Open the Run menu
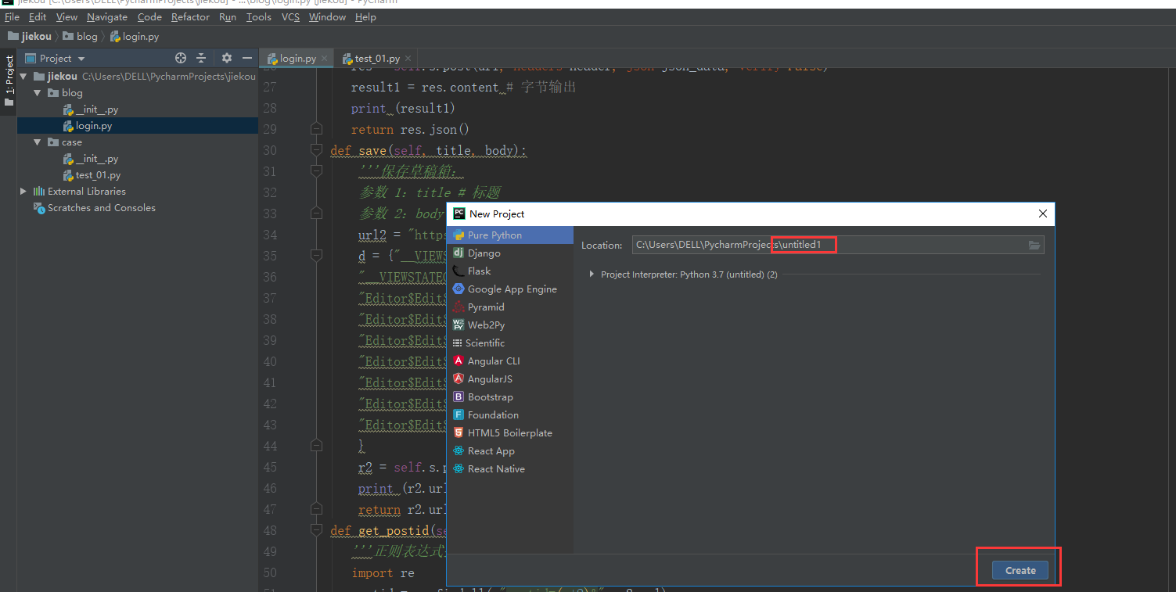Viewport: 1176px width, 592px height. point(228,16)
